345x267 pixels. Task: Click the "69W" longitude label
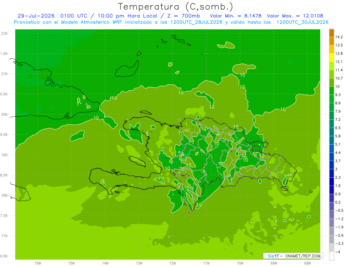point(274,263)
